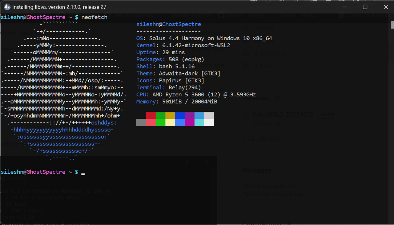The image size is (394, 225).
Task: Click '+ 24 releases' link in background page
Action: (x=260, y=138)
